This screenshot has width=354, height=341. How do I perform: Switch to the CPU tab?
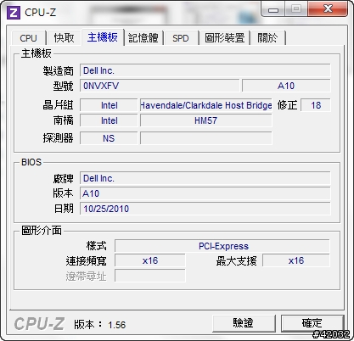(28, 38)
